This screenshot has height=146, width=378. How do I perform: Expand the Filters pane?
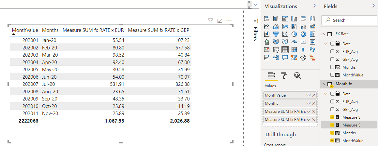pos(256,21)
